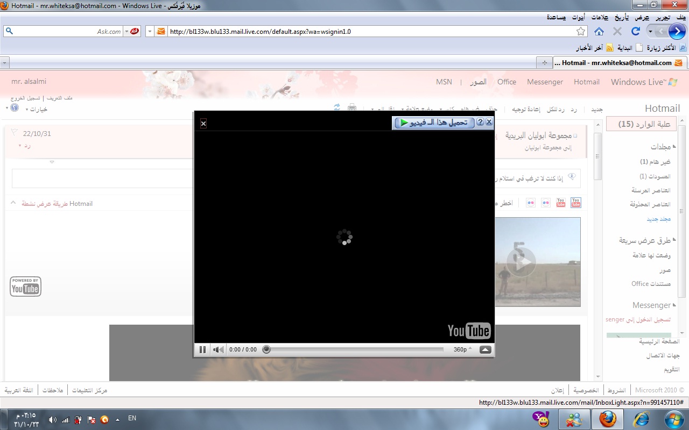The height and width of the screenshot is (430, 689).
Task: Open Yahoo Messenger from the taskbar
Action: (540, 418)
